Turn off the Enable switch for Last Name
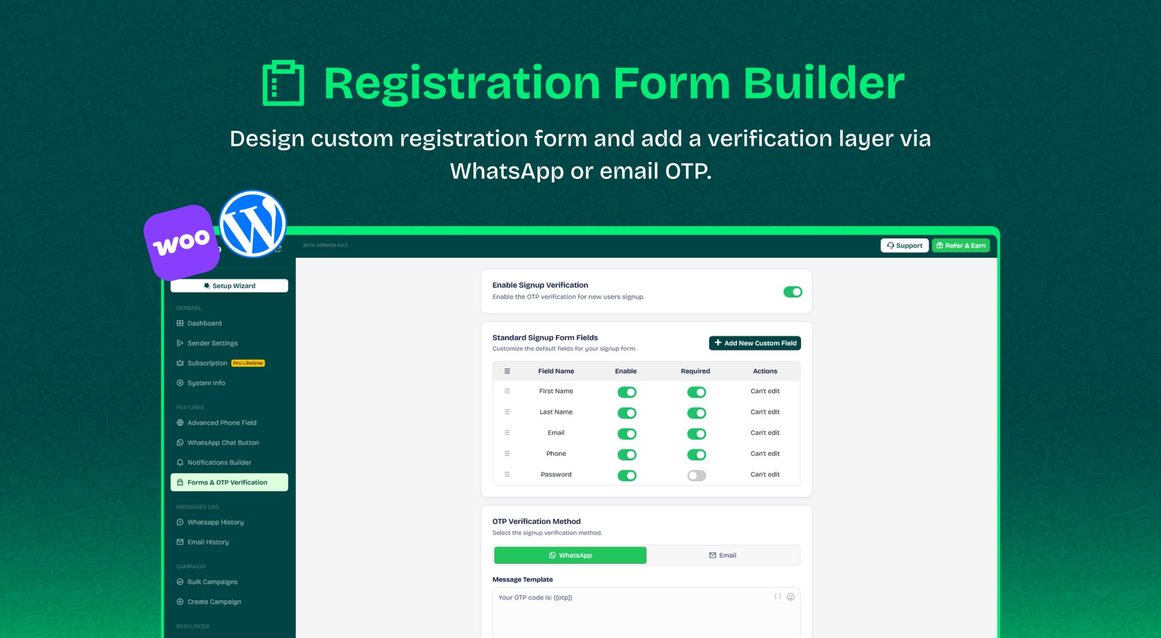Viewport: 1161px width, 638px height. tap(626, 412)
